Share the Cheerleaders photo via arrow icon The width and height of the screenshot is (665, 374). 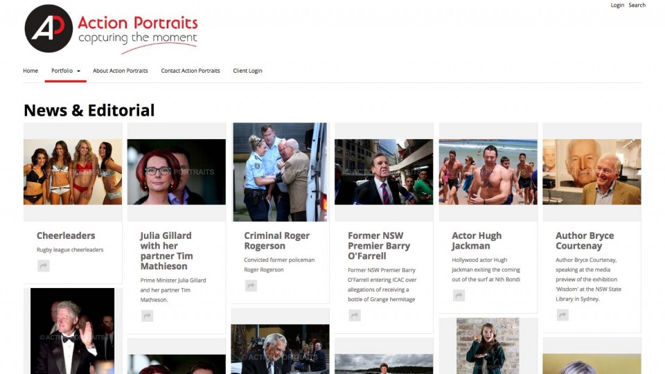[x=43, y=266]
